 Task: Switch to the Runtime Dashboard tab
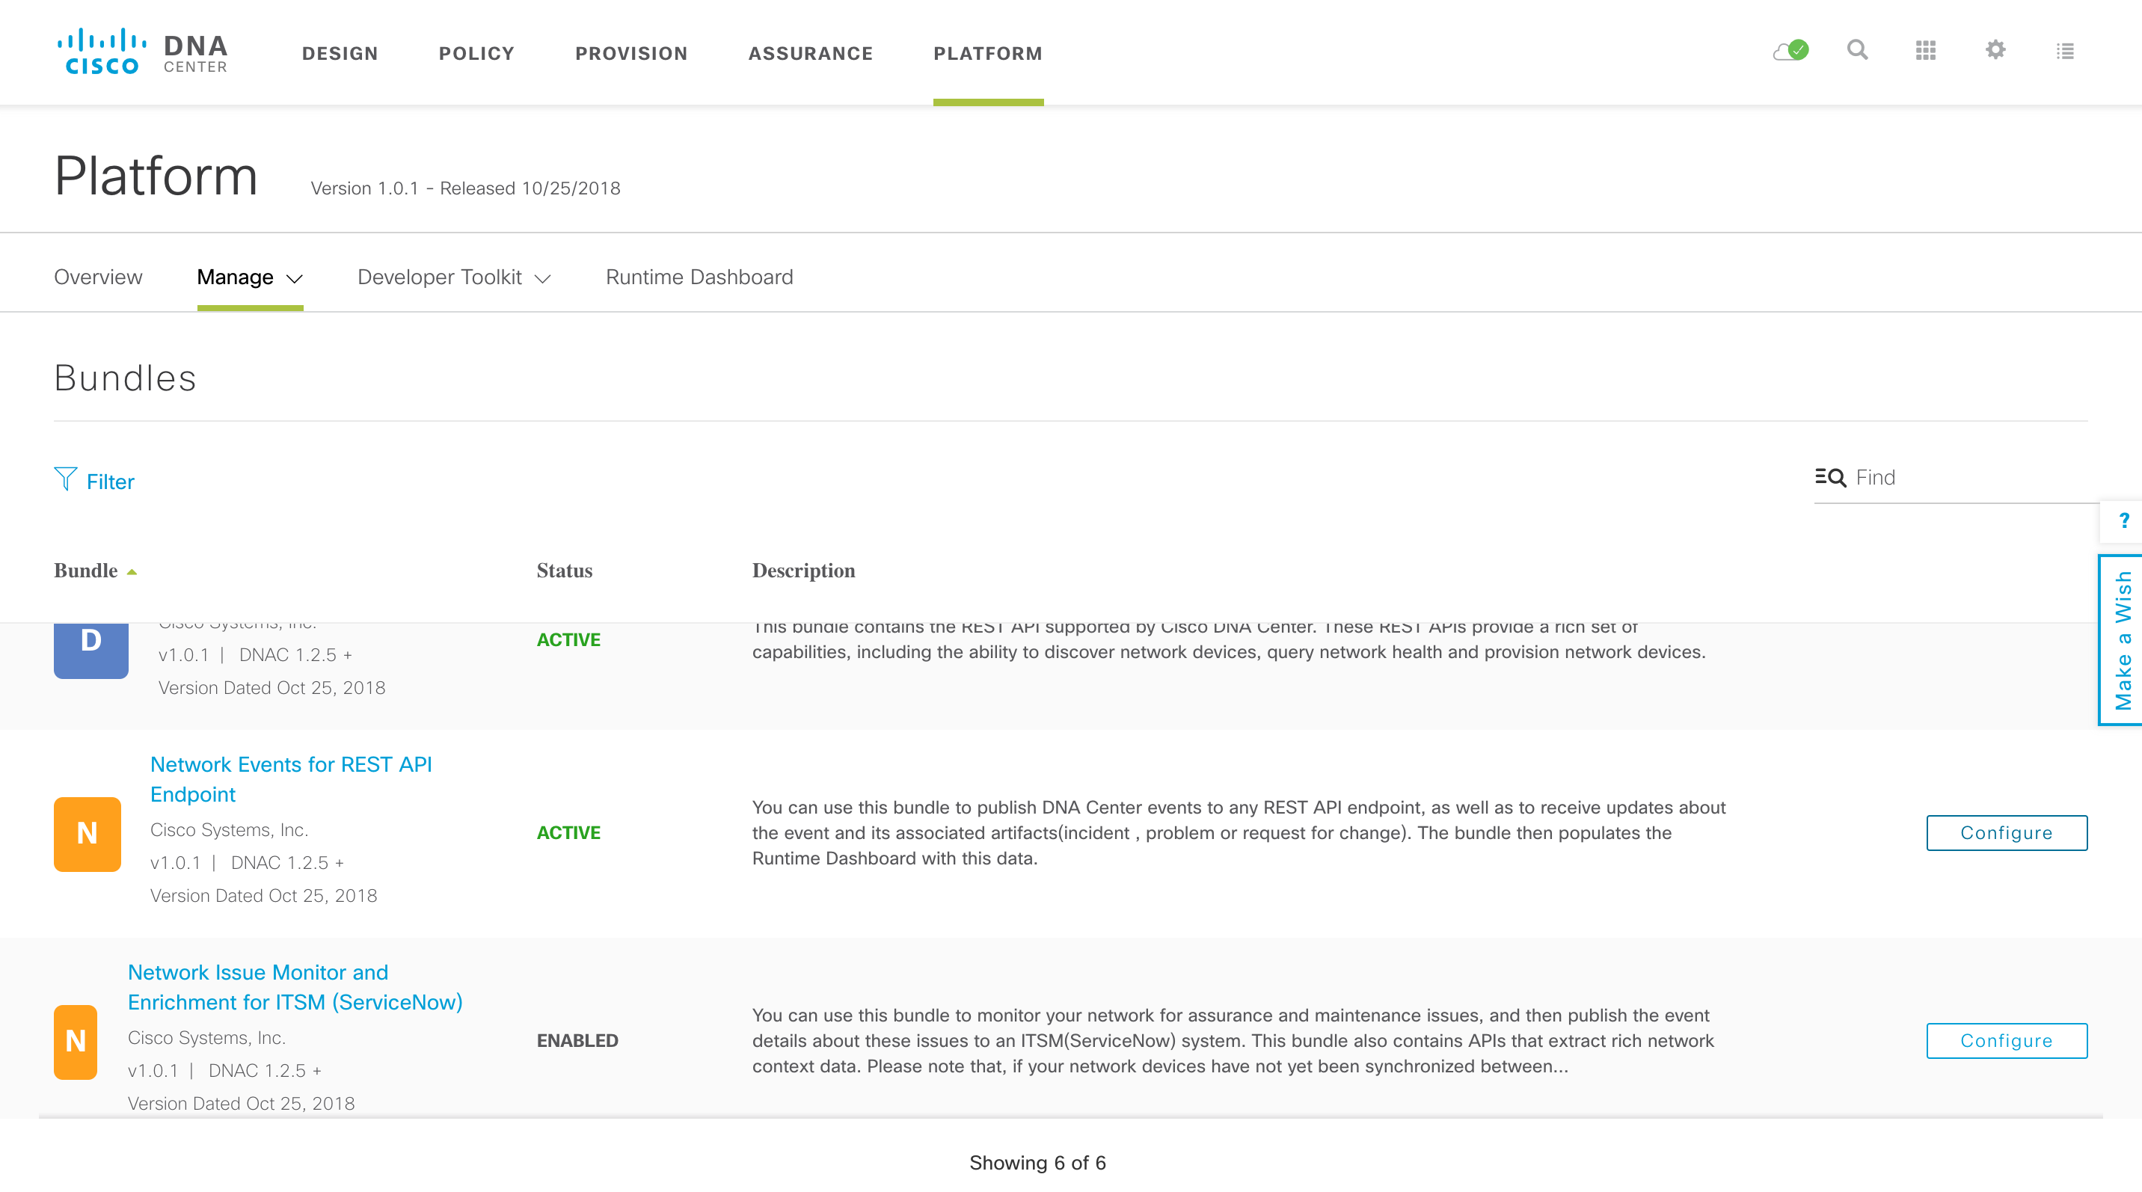click(699, 277)
